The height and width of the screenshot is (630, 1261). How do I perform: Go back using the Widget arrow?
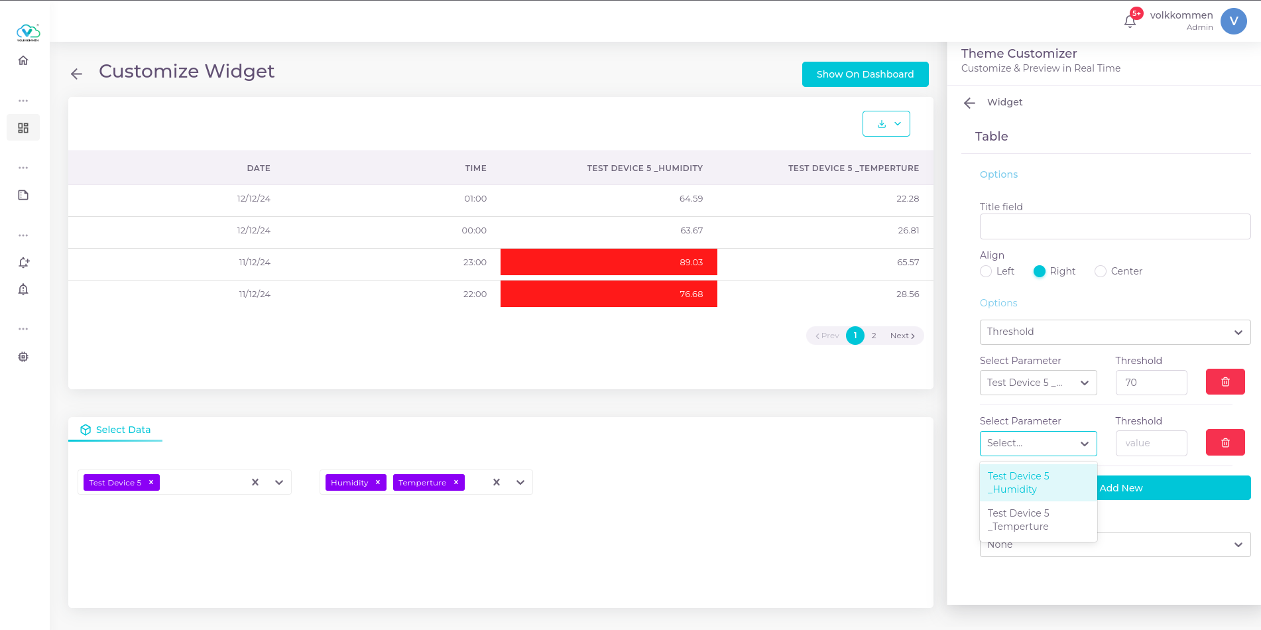969,103
